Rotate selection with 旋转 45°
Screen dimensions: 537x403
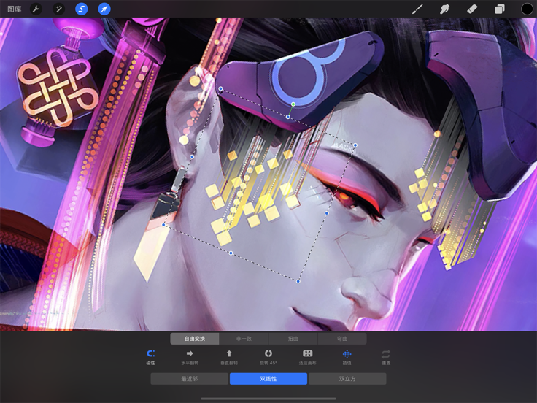tap(268, 357)
